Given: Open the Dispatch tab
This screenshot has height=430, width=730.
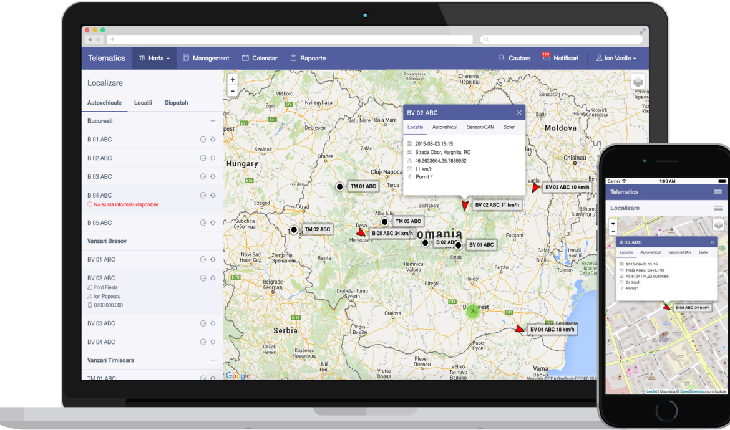Looking at the screenshot, I should 176,103.
